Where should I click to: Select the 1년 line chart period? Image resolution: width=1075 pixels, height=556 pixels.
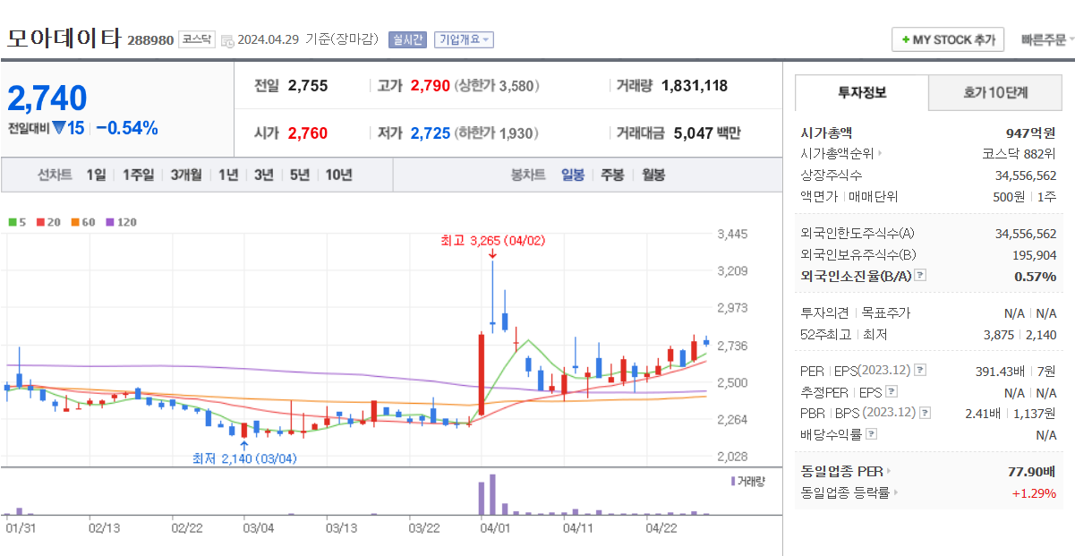[228, 175]
